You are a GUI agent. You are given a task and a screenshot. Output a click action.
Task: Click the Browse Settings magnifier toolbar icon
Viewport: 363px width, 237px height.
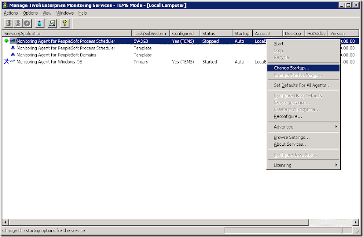pos(52,23)
